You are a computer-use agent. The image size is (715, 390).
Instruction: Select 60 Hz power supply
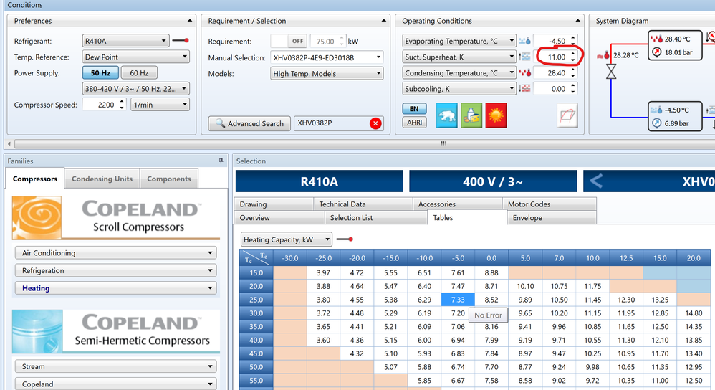(x=139, y=73)
